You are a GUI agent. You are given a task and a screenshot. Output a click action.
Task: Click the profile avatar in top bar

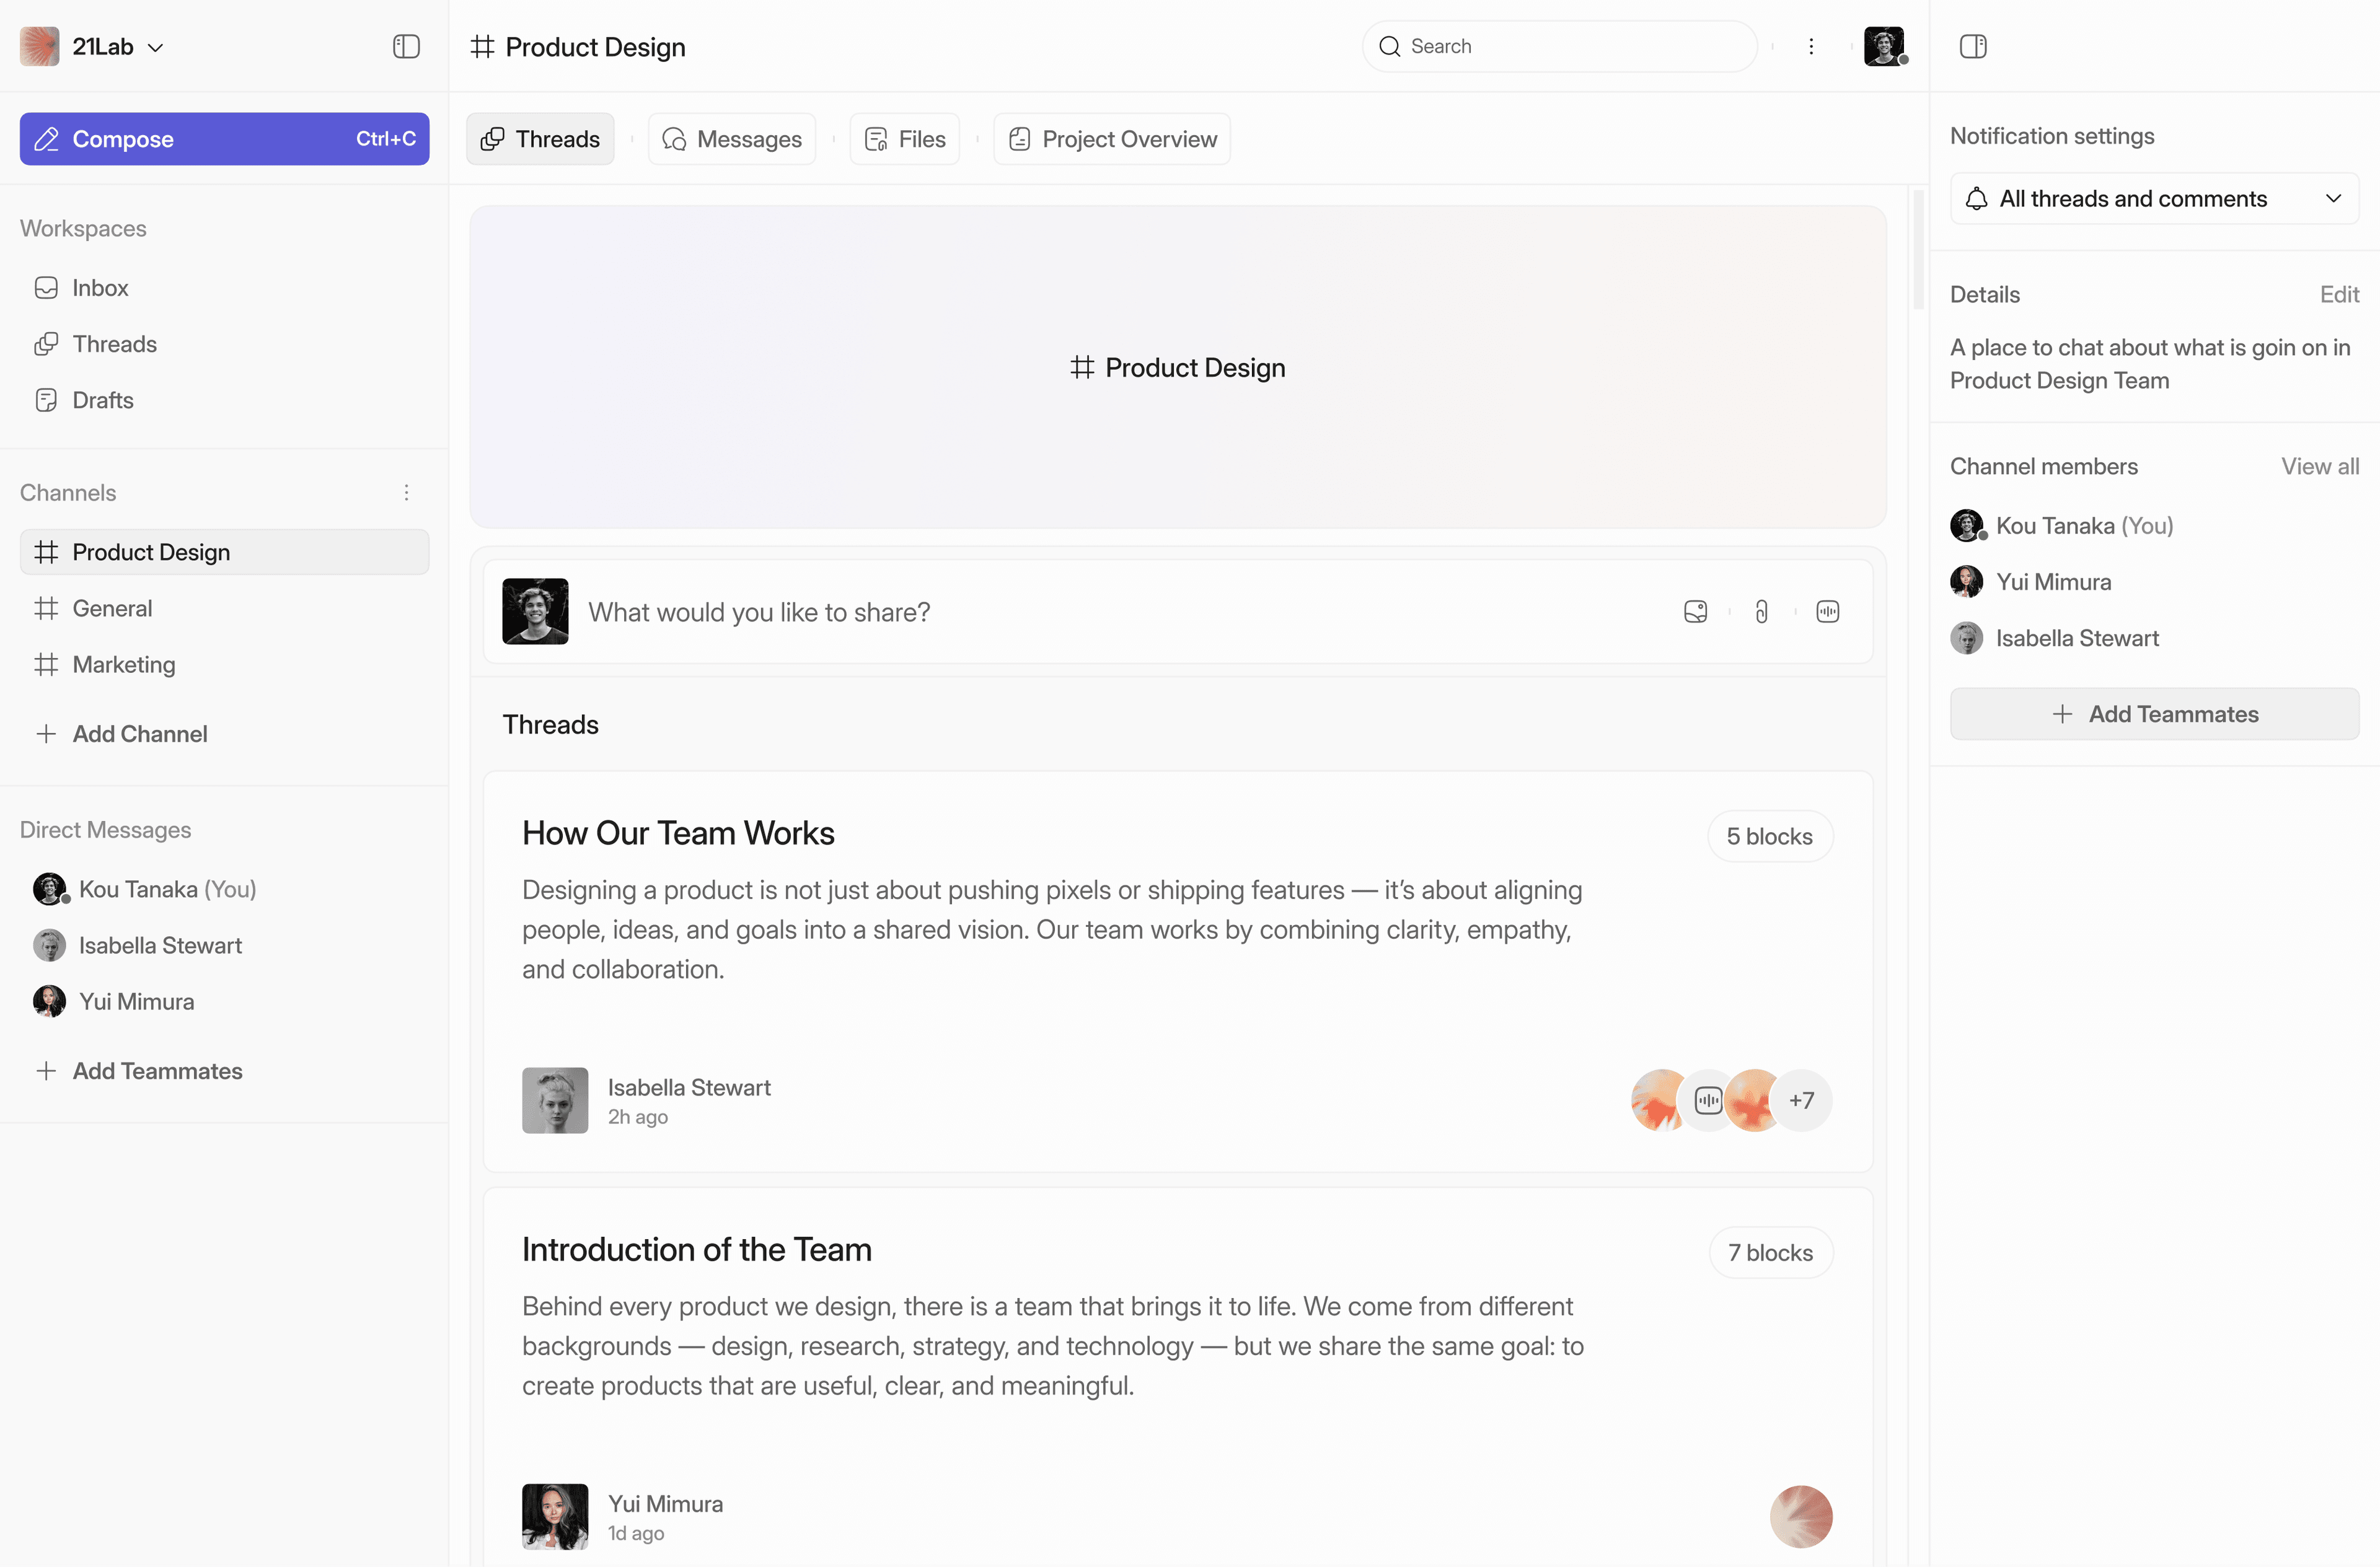point(1883,47)
